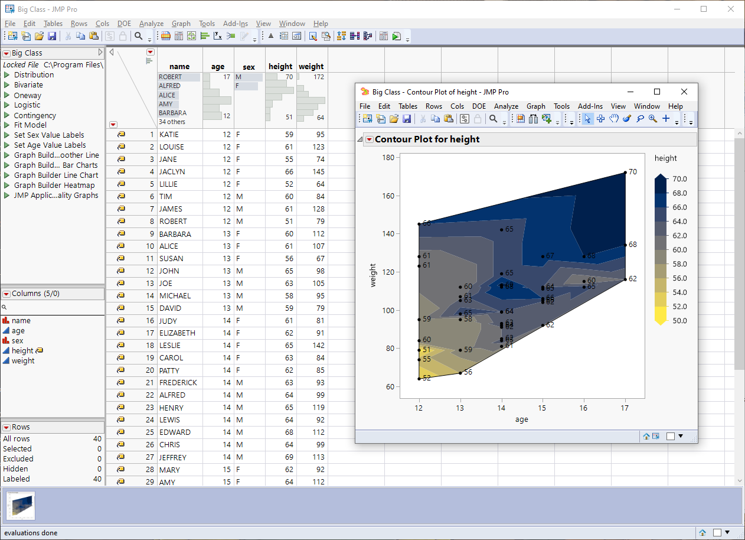
Task: Open the Columns panel red triangle menu
Action: click(x=6, y=294)
